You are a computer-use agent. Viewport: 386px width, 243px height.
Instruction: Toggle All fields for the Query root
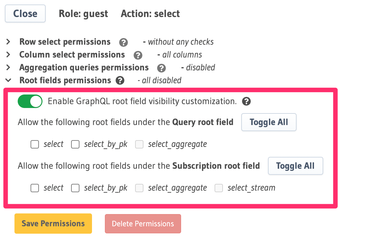pyautogui.click(x=269, y=122)
